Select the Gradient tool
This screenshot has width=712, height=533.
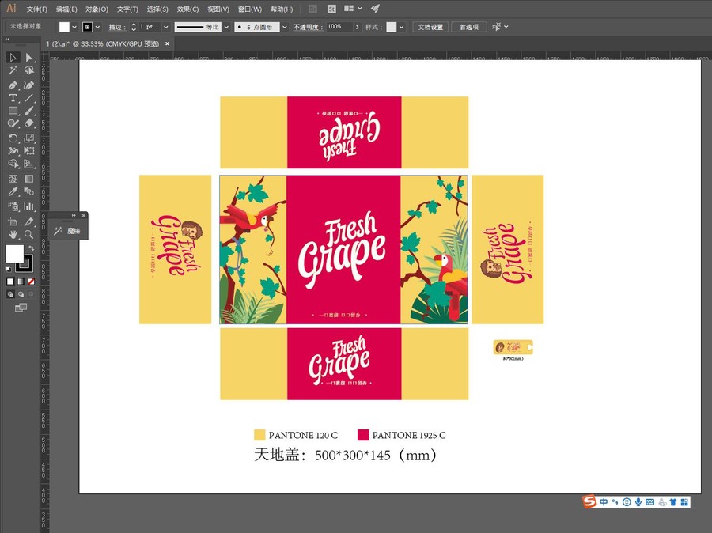(x=29, y=179)
